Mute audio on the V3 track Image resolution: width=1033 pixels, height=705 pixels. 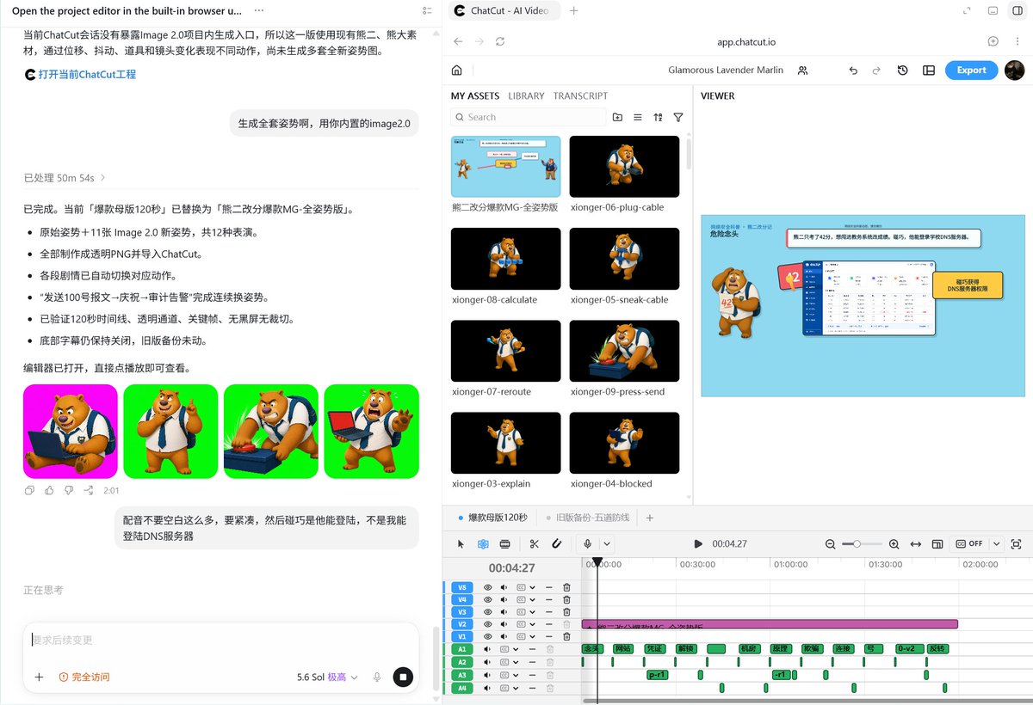pos(504,612)
